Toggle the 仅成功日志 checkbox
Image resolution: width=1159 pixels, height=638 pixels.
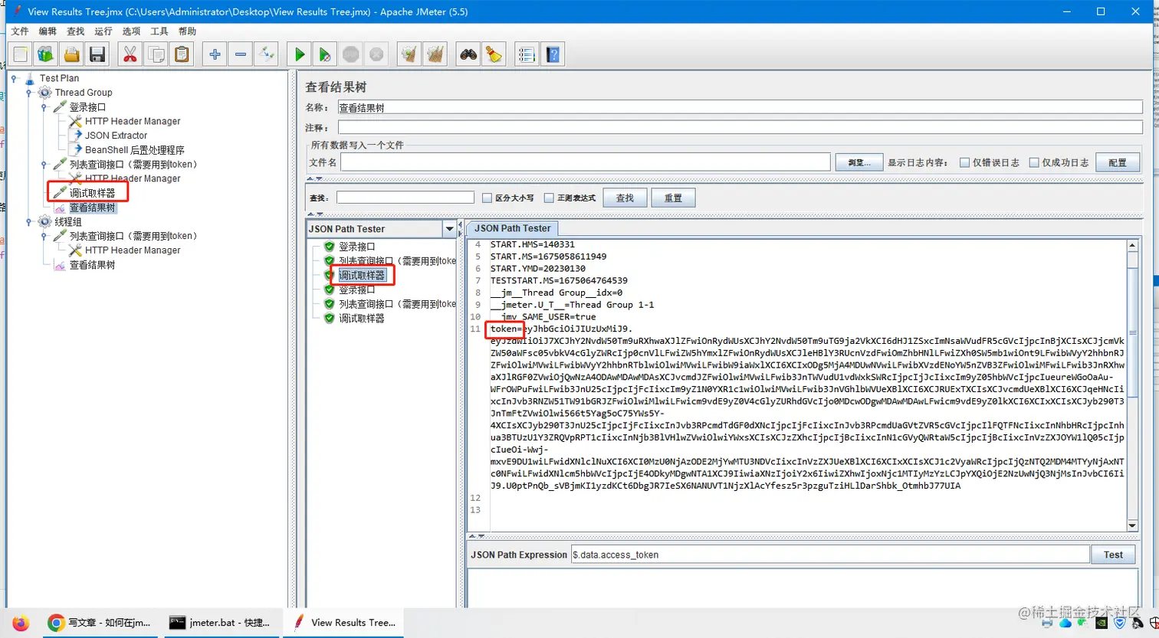pyautogui.click(x=1034, y=162)
